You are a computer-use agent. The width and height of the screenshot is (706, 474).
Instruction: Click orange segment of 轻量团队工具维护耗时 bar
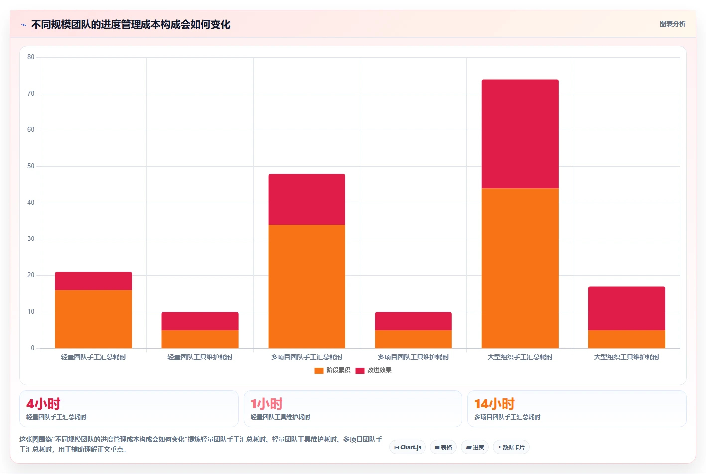tap(200, 339)
